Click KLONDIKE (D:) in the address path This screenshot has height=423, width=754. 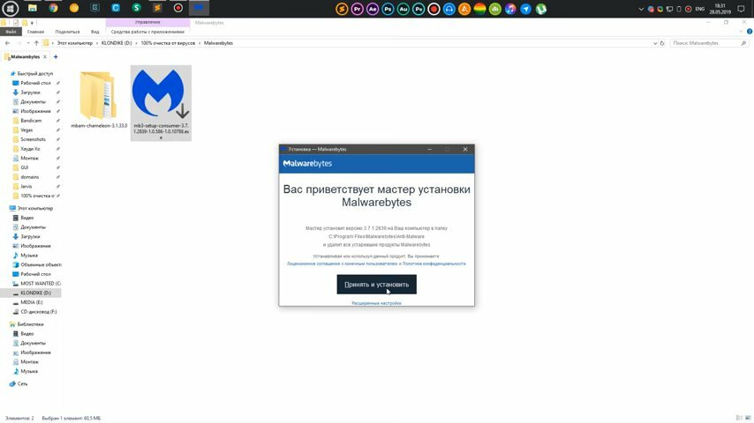(x=117, y=43)
